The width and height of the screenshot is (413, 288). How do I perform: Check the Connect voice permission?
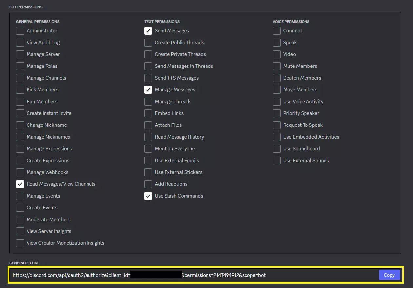pos(277,31)
